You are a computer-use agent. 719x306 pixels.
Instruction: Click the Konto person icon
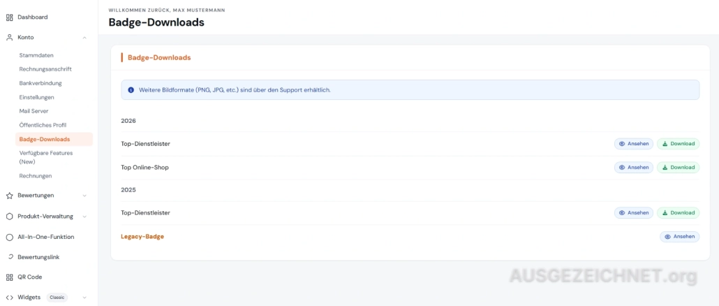(x=9, y=38)
